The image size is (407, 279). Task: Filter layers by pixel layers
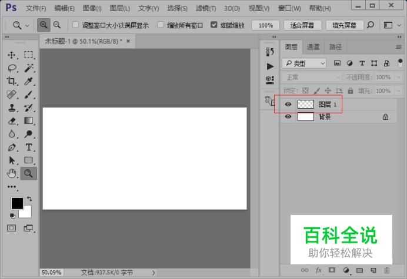[x=337, y=63]
